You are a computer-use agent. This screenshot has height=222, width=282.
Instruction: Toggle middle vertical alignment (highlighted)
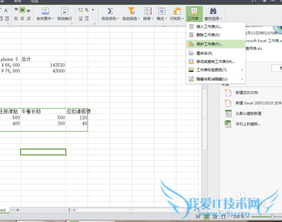[x=23, y=10]
